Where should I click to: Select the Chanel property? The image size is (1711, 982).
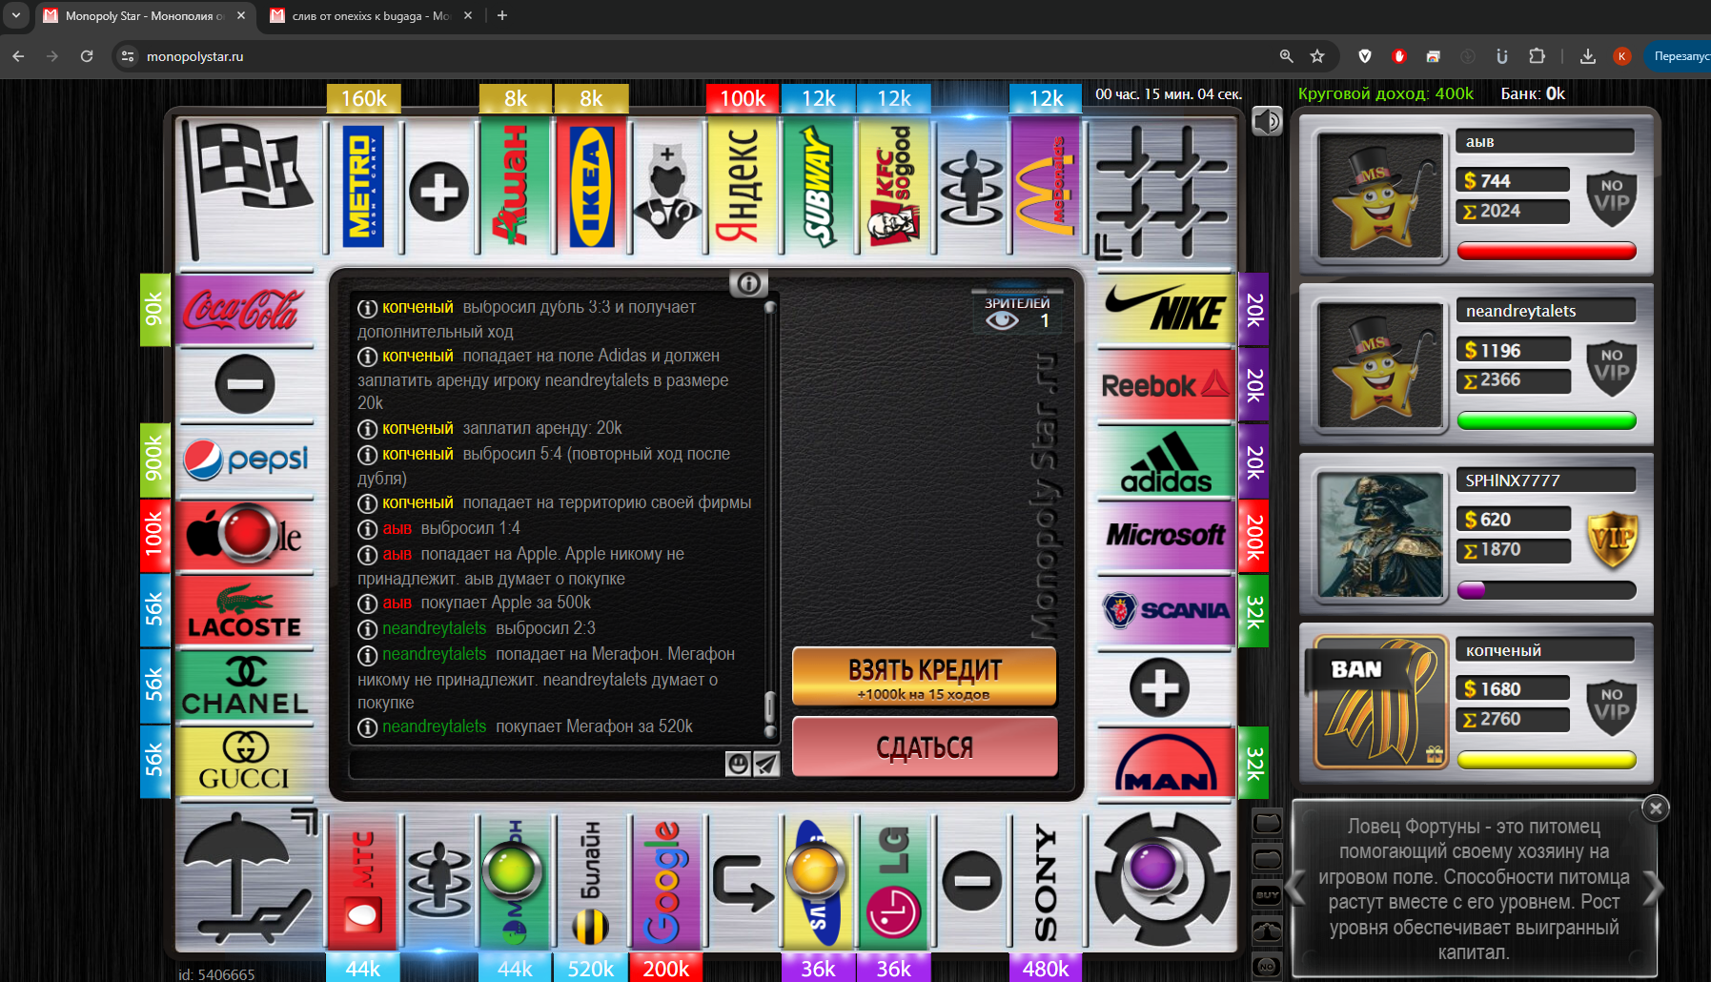245,686
